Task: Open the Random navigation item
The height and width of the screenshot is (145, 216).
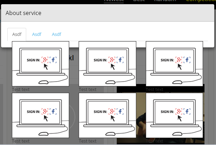Action: (x=165, y=1)
